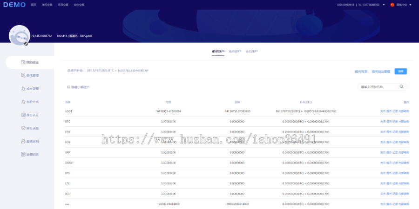
Task: Click the XRP coin name cell
Action: pos(68,152)
